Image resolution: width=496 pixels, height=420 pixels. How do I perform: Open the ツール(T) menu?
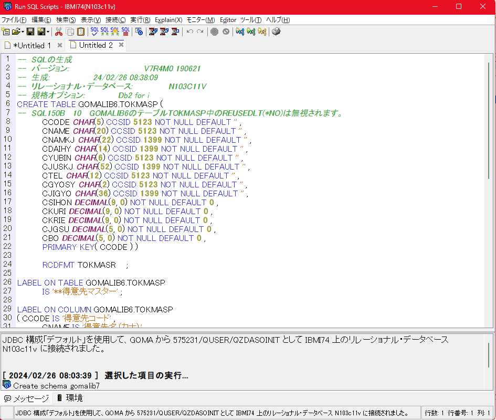click(251, 20)
